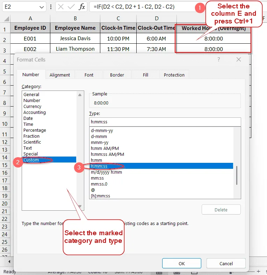The height and width of the screenshot is (275, 267).
Task: Click the type list scrollbar thumb
Action: [x=237, y=175]
